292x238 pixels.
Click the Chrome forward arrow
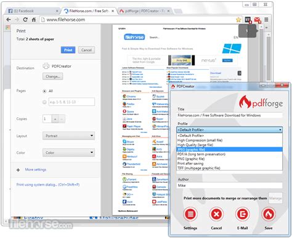pos(17,20)
